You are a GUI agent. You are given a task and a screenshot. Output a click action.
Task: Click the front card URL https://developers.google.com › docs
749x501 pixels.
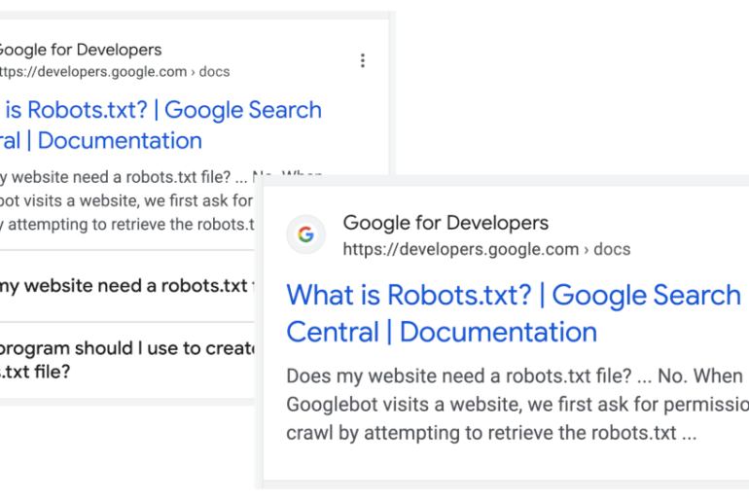click(486, 249)
